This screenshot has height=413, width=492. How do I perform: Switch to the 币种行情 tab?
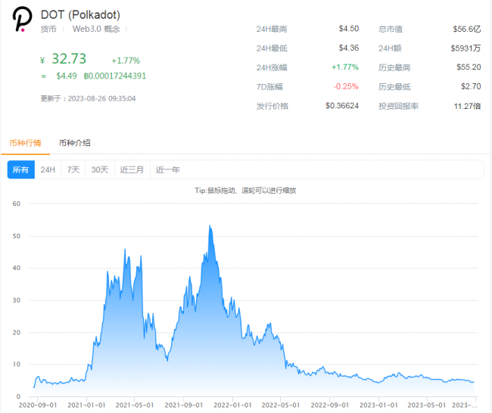pos(26,143)
